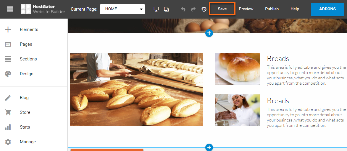
Task: Click the Design palette icon
Action: pyautogui.click(x=8, y=74)
